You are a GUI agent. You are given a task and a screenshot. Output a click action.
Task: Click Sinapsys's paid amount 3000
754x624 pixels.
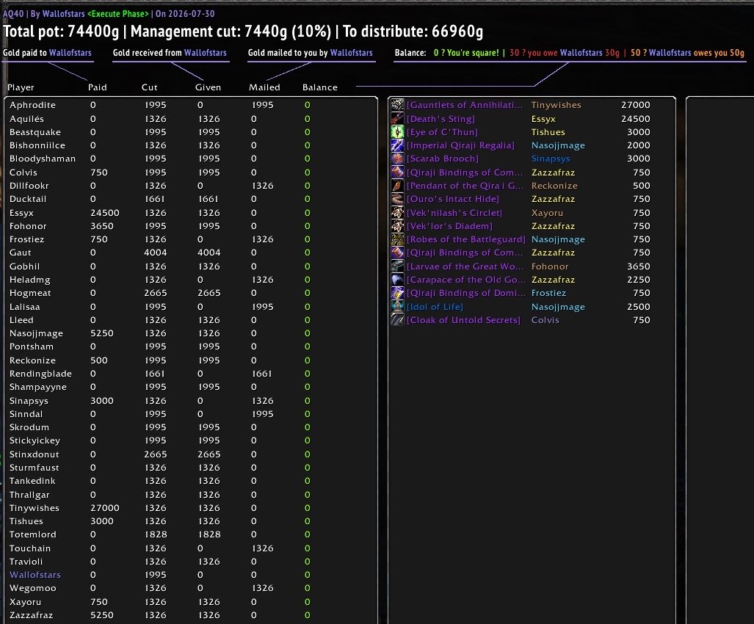(102, 400)
